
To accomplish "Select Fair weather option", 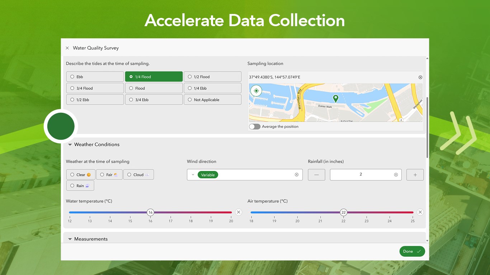I will coord(109,175).
